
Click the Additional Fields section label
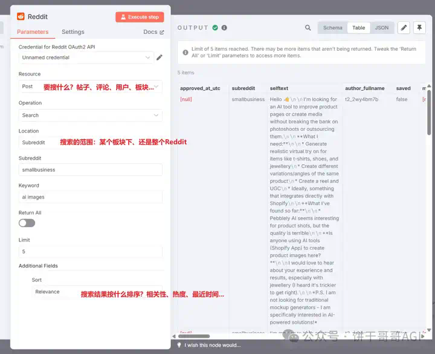pyautogui.click(x=38, y=266)
